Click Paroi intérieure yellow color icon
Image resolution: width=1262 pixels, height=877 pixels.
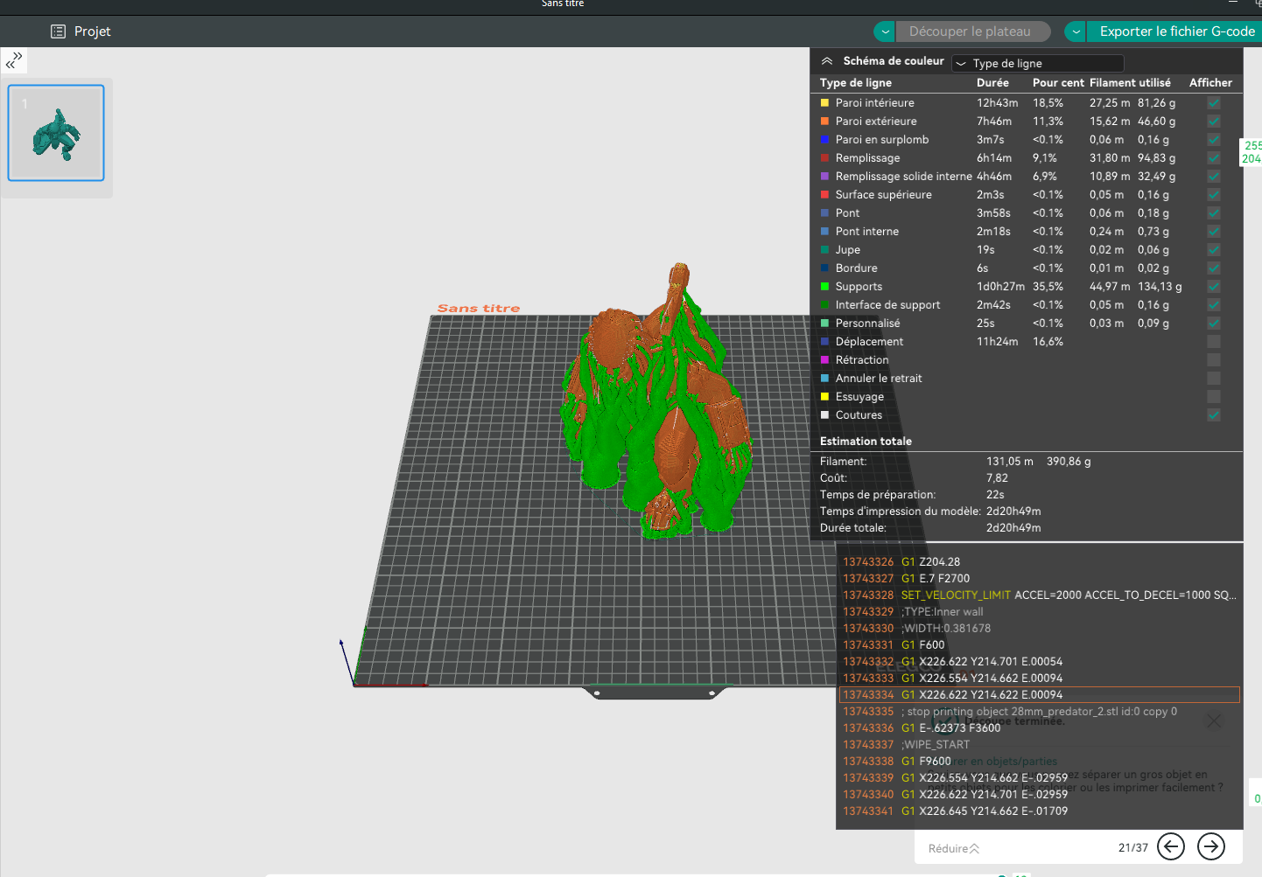[824, 103]
